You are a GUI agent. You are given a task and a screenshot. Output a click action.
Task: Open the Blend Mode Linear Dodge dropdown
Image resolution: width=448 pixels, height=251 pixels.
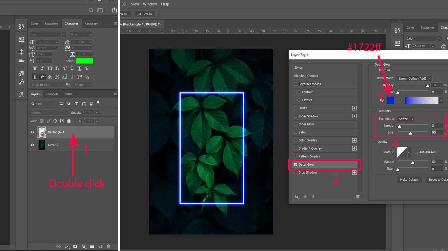pos(415,79)
